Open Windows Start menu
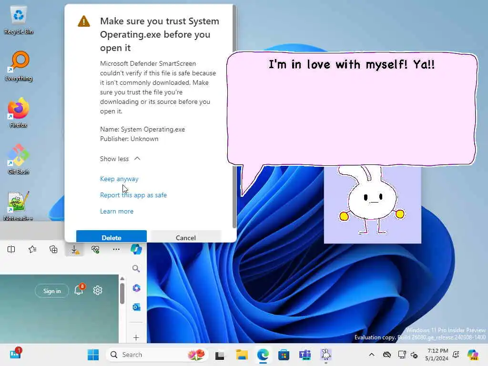Screen dimensions: 488x366 [93, 355]
